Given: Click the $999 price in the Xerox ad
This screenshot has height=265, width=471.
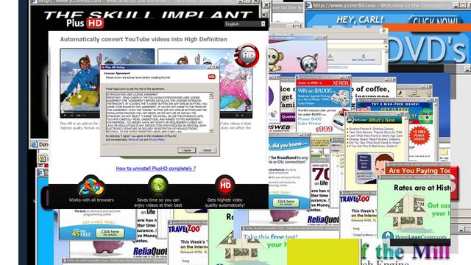Looking at the screenshot, I should [x=324, y=129].
